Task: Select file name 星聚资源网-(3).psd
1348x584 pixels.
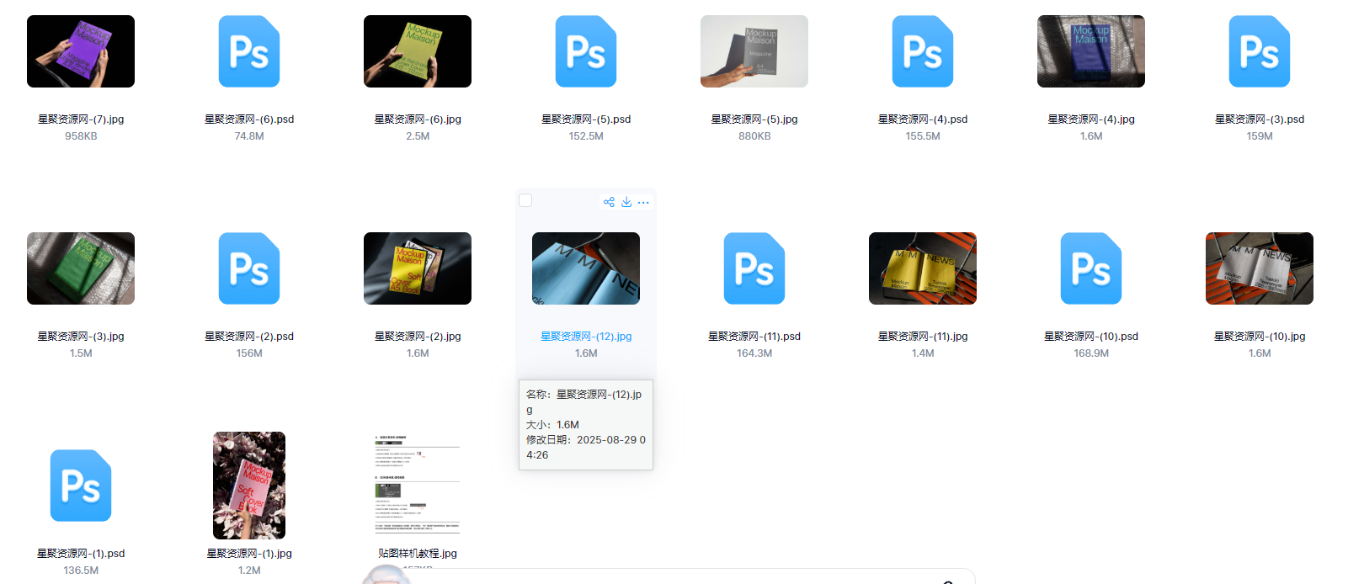Action: point(1260,119)
